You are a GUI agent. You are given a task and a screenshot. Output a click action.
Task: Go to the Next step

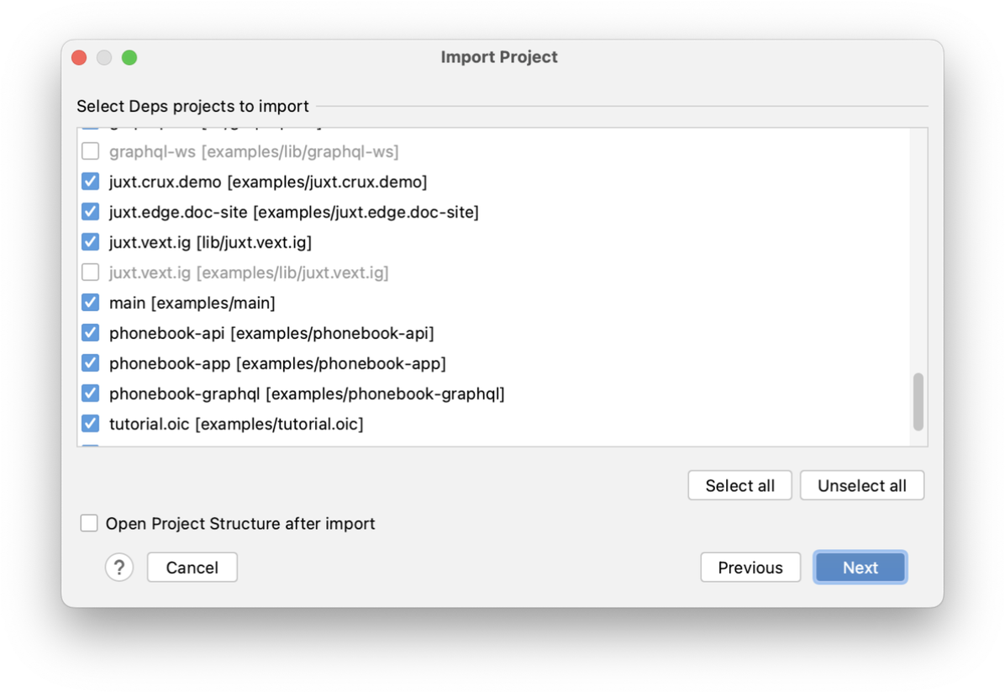click(860, 568)
